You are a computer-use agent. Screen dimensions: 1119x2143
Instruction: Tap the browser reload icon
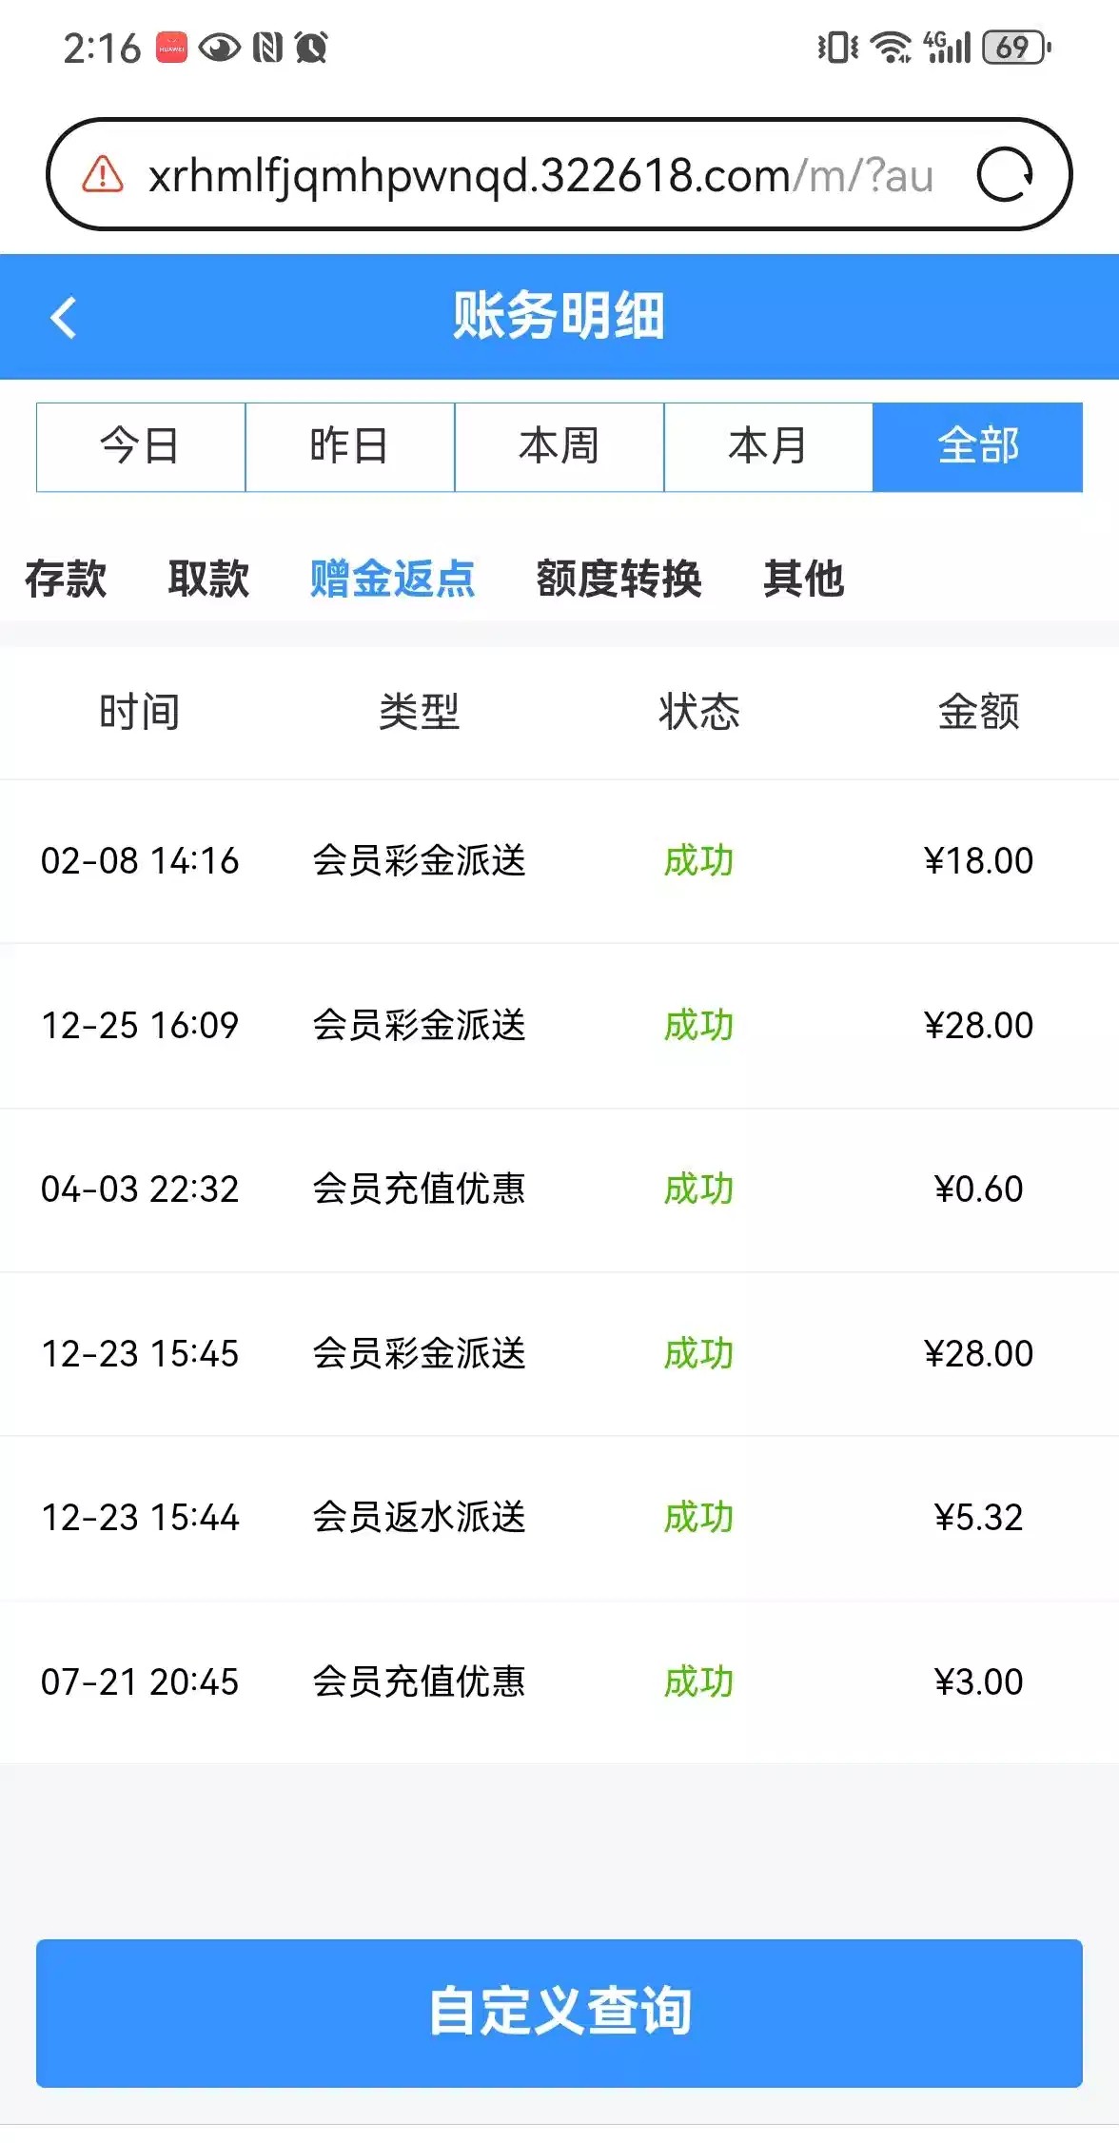tap(1005, 175)
